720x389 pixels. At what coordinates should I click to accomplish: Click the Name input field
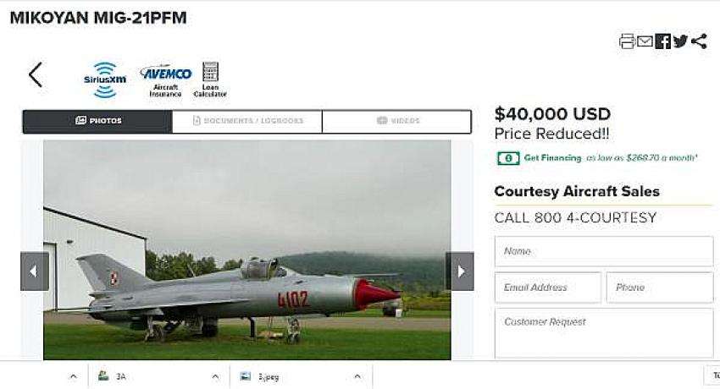(604, 251)
